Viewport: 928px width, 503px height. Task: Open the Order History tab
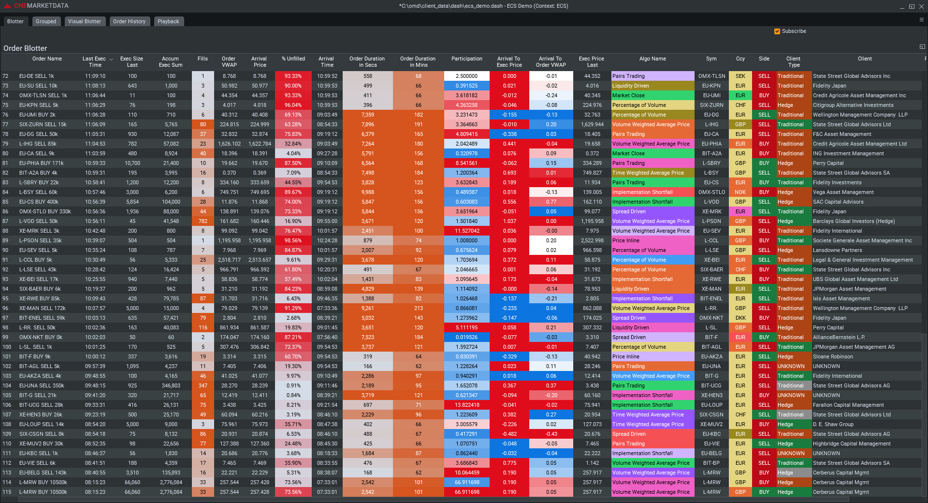pyautogui.click(x=129, y=21)
